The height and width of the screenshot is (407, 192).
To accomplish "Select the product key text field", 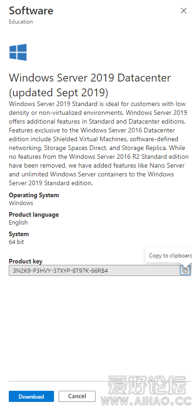I will click(95, 270).
